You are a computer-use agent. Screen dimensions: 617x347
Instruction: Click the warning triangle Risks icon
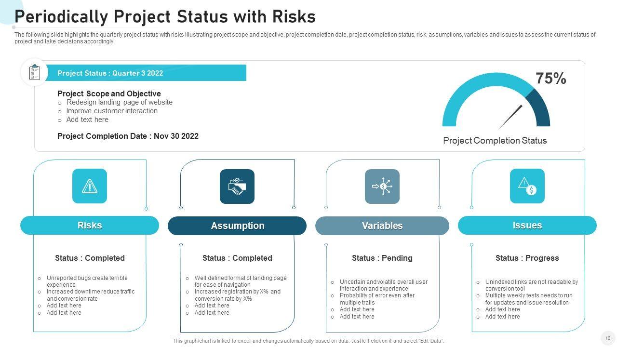90,186
